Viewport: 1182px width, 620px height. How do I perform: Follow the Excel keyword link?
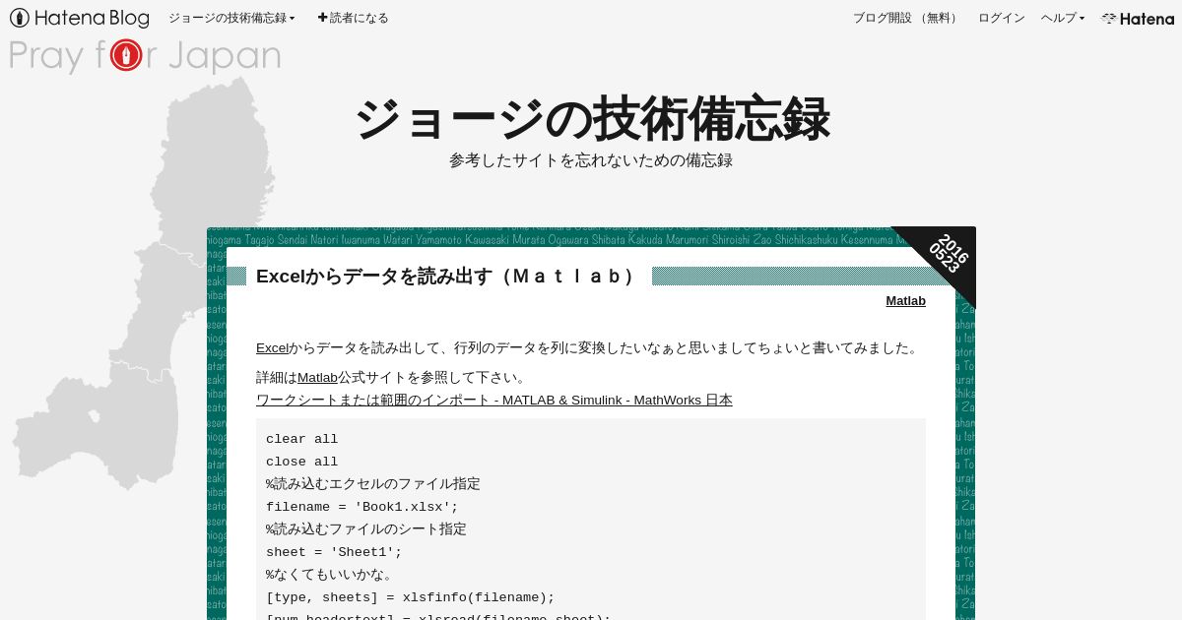pyautogui.click(x=273, y=347)
